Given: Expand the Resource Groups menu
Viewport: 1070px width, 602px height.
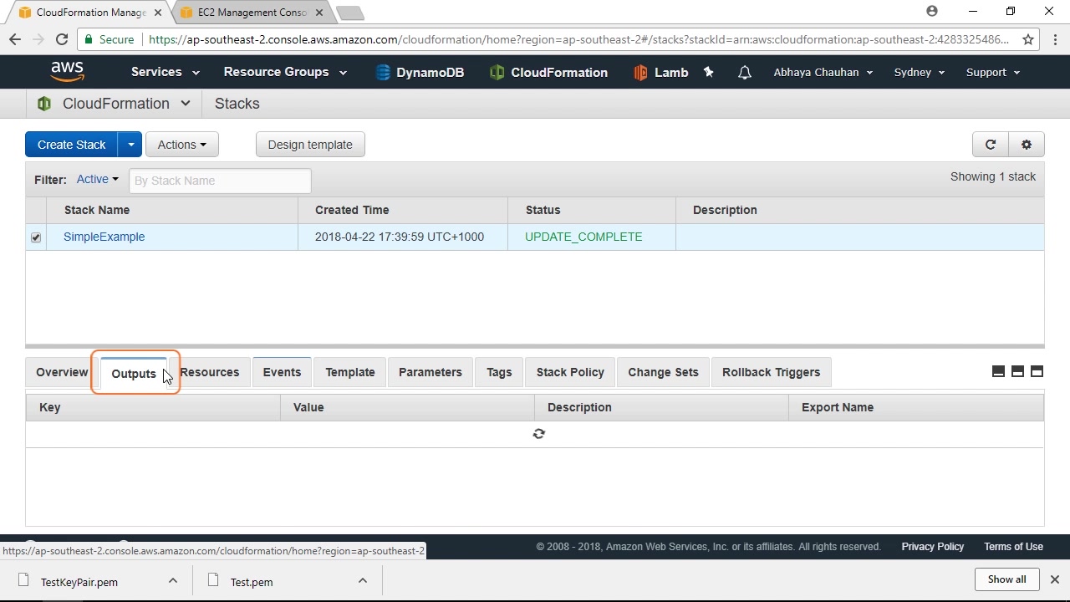Looking at the screenshot, I should (285, 72).
